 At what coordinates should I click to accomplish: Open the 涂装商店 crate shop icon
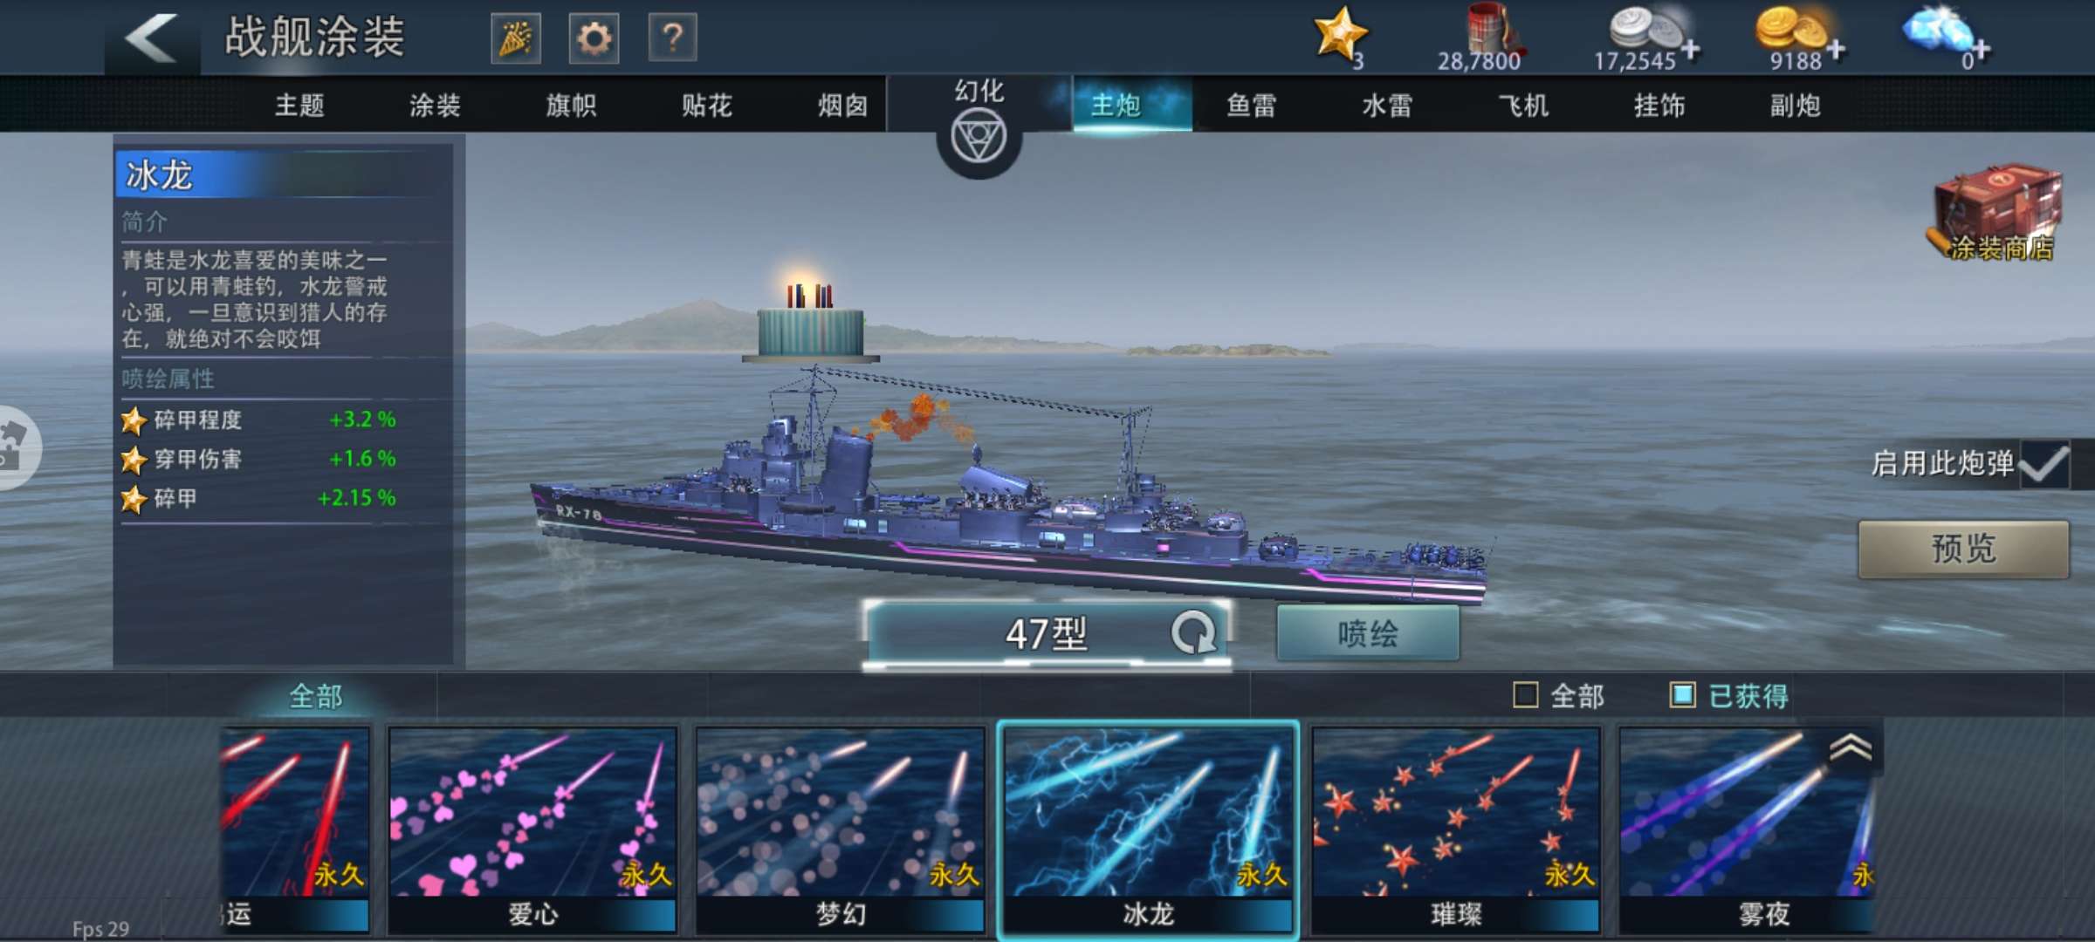click(1997, 214)
